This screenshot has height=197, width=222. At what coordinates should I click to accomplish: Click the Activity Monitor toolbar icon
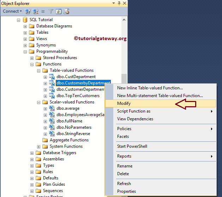coord(66,11)
